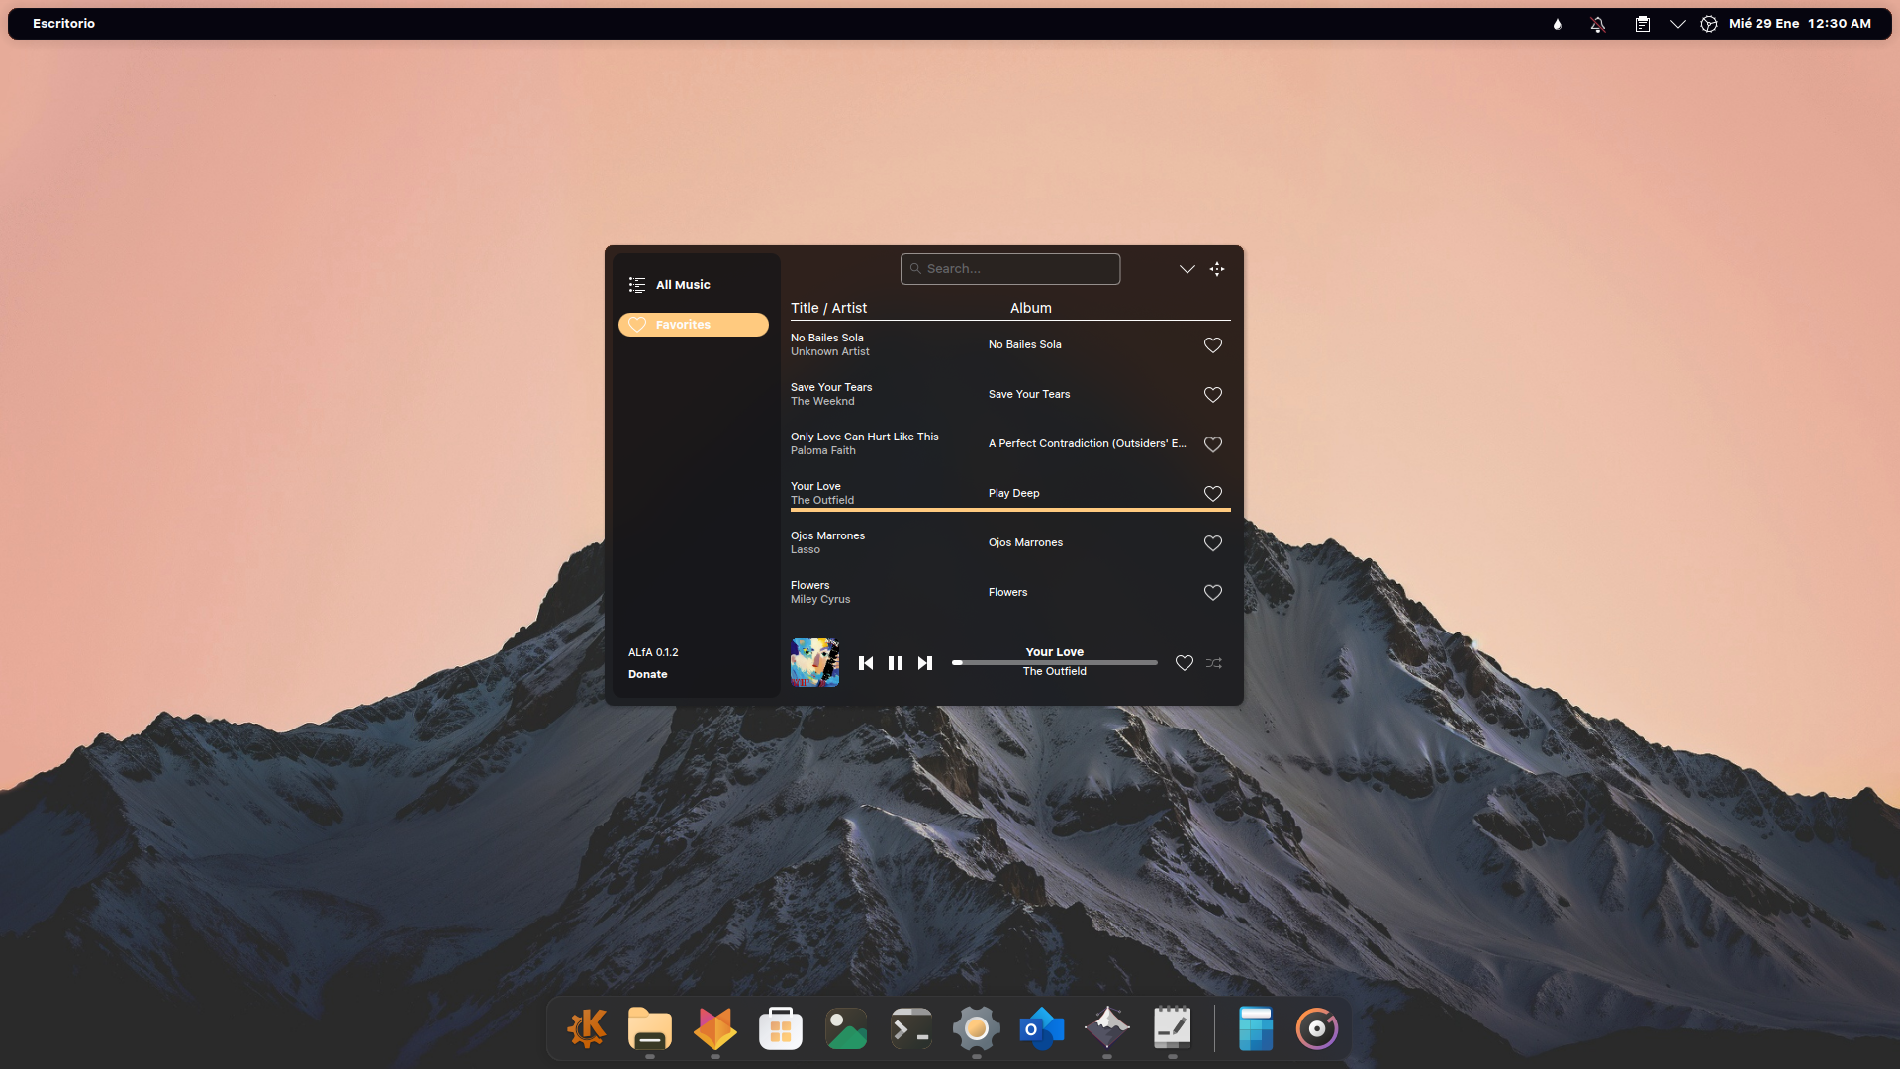
Task: Play Only Love Can Hurt Like This
Action: click(865, 437)
